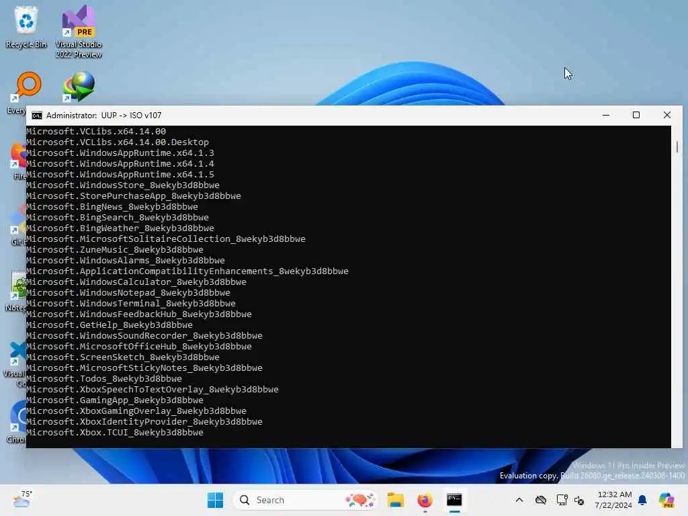Image resolution: width=688 pixels, height=516 pixels.
Task: Click line Microsoft.BingNews_8wekyb3d8bbwe
Action: tap(112, 207)
